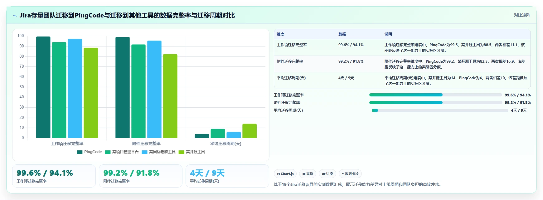Click the 4天 / 9天 stat card
543x200 pixels.
point(227,176)
